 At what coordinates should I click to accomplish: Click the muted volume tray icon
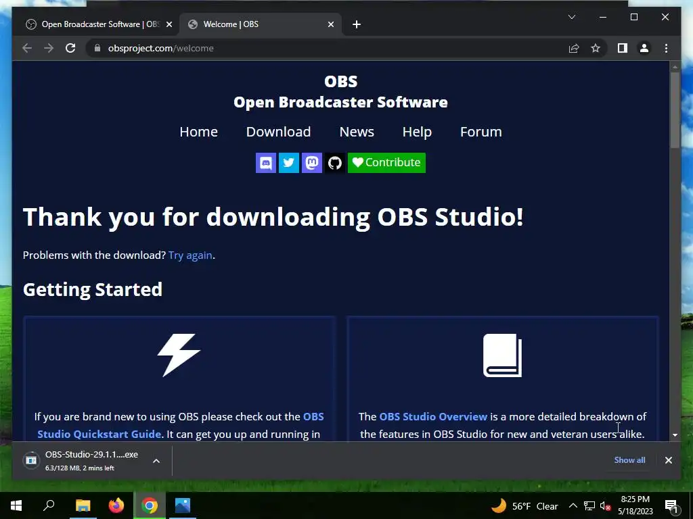coord(605,505)
